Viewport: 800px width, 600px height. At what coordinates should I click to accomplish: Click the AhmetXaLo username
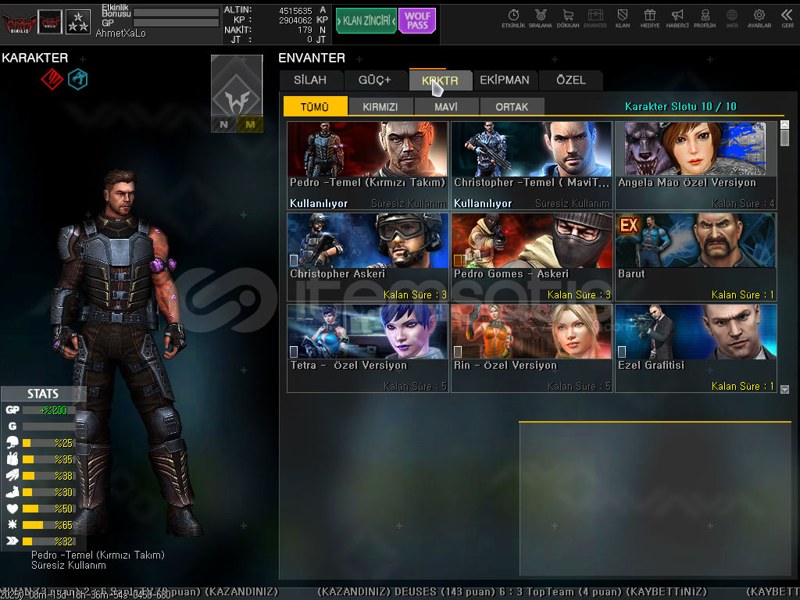pos(120,33)
